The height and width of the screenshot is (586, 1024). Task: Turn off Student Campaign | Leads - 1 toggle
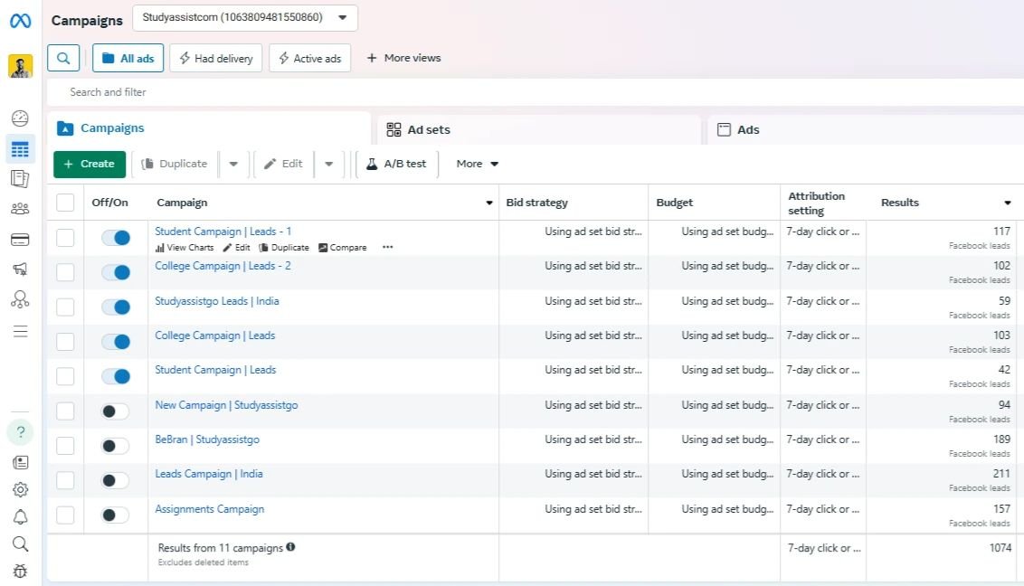116,238
